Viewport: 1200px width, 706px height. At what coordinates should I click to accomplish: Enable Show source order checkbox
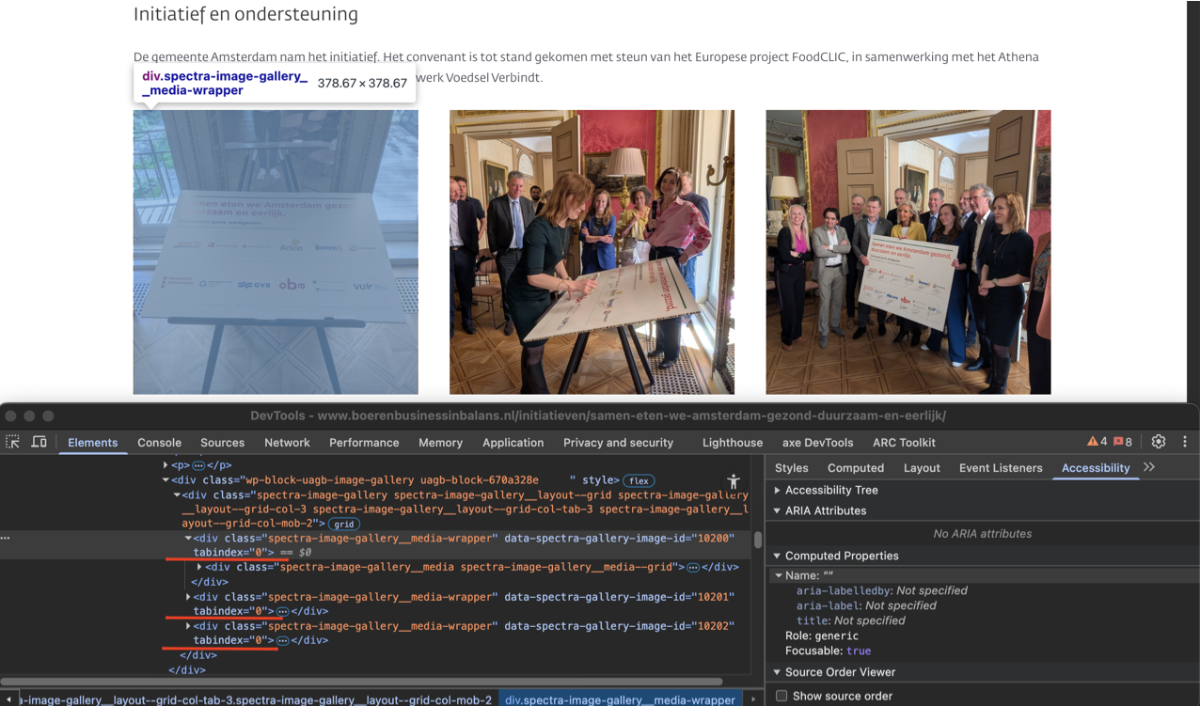coord(782,696)
